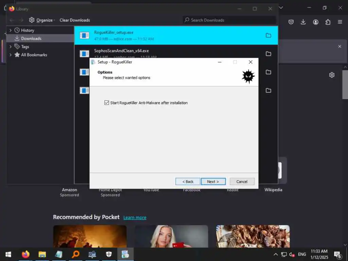Click the Next button in RogueKiller setup
This screenshot has height=261, width=348.
click(x=213, y=181)
